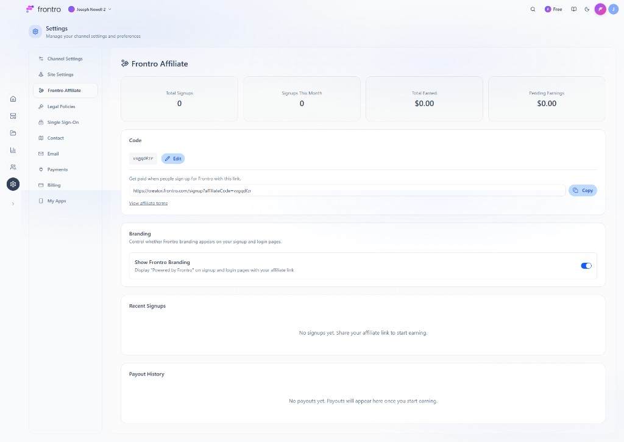Select Legal Policies in settings menu
The image size is (624, 442).
61,106
